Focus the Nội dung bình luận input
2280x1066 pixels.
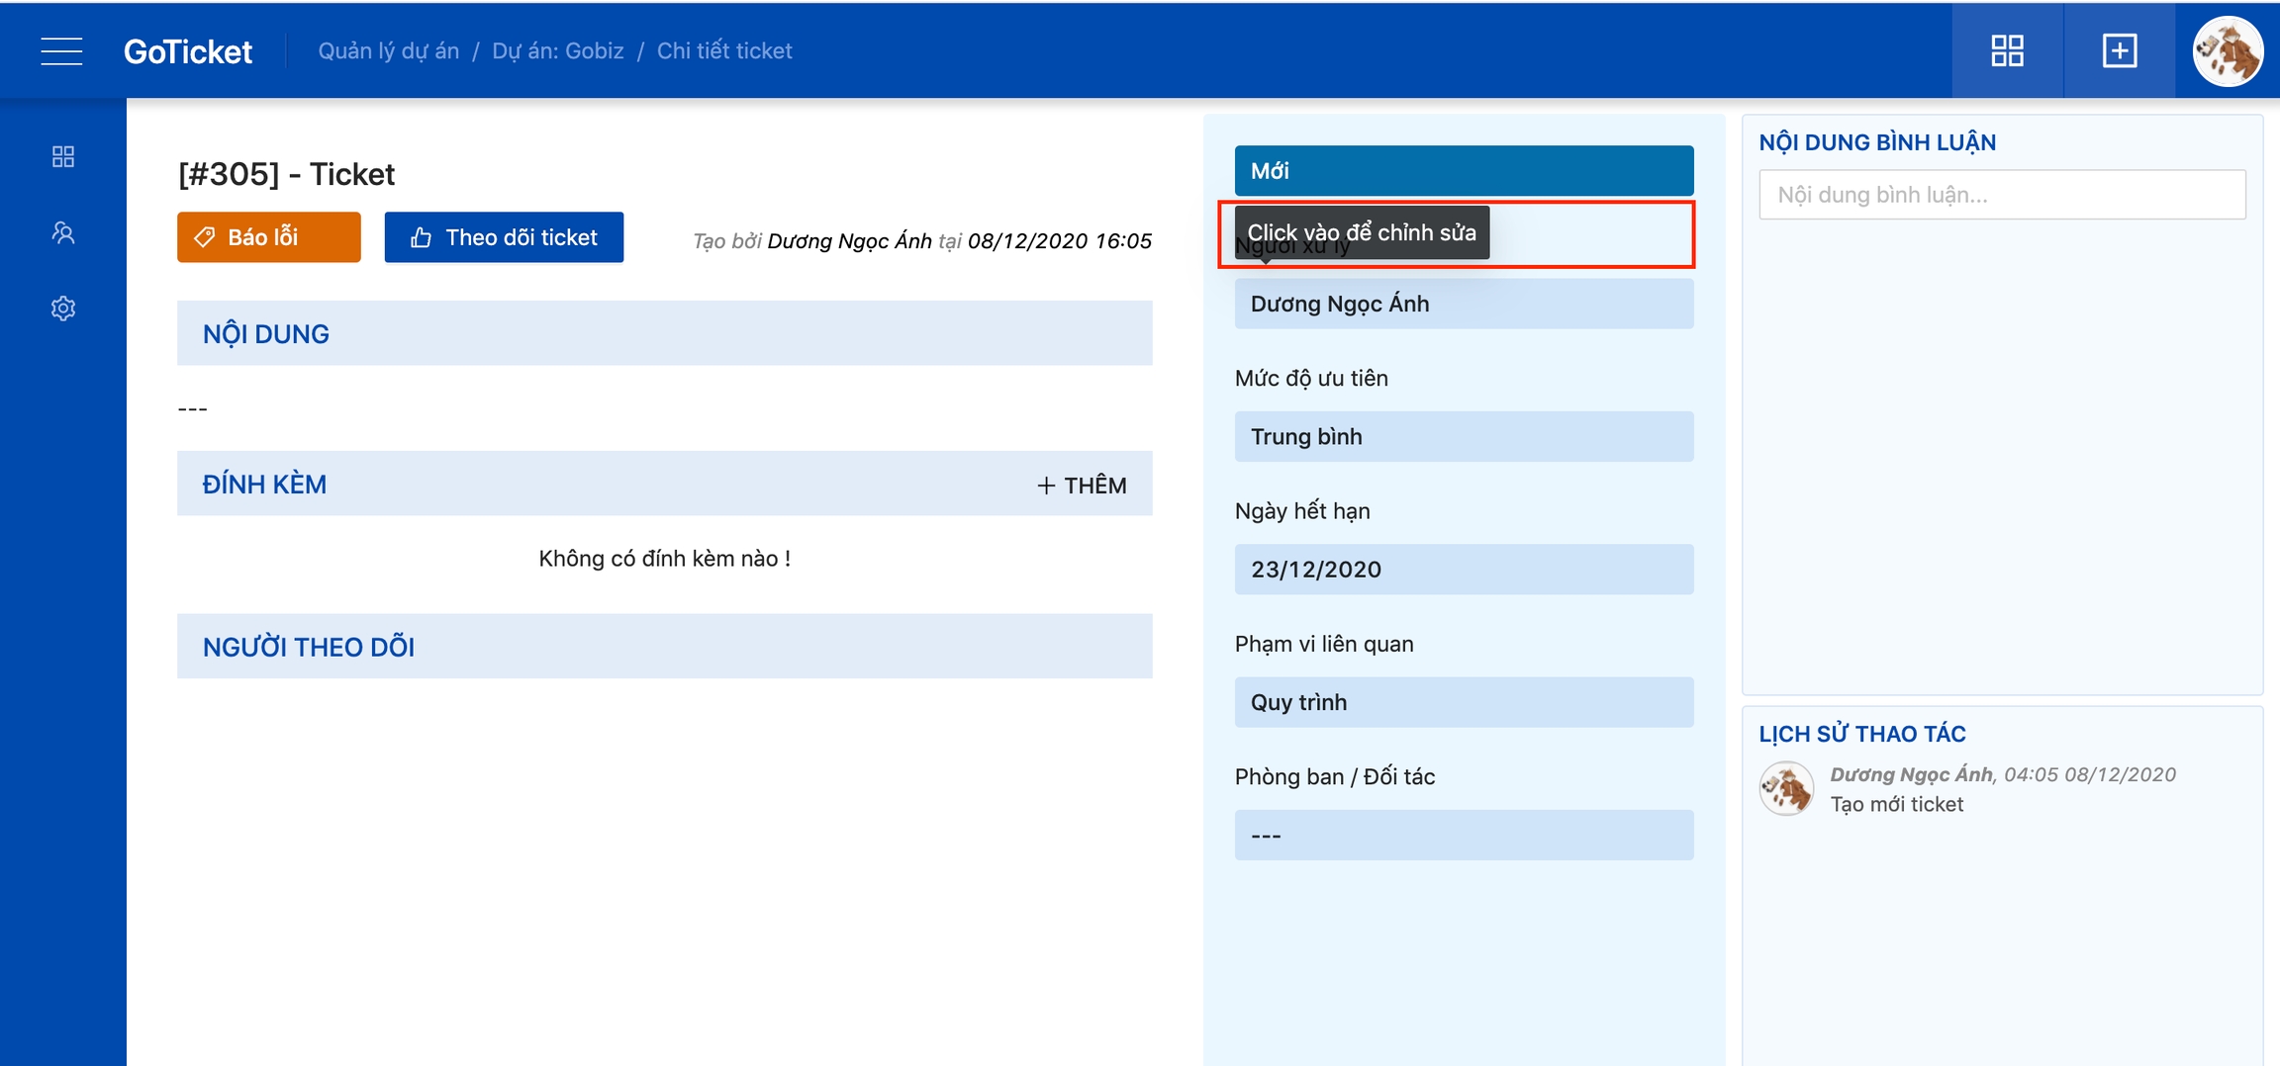(2001, 195)
